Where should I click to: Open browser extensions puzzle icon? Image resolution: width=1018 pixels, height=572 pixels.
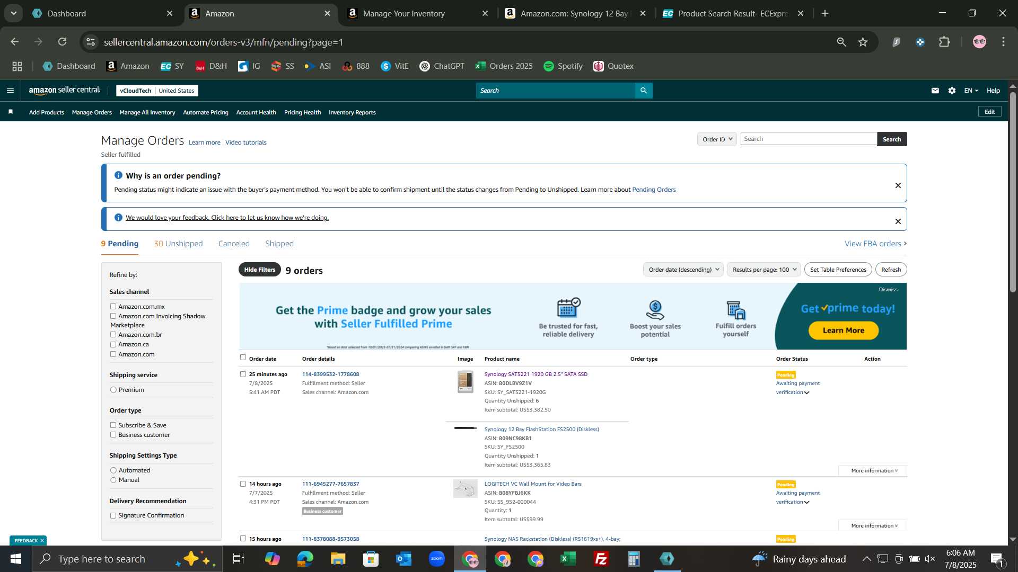(944, 42)
